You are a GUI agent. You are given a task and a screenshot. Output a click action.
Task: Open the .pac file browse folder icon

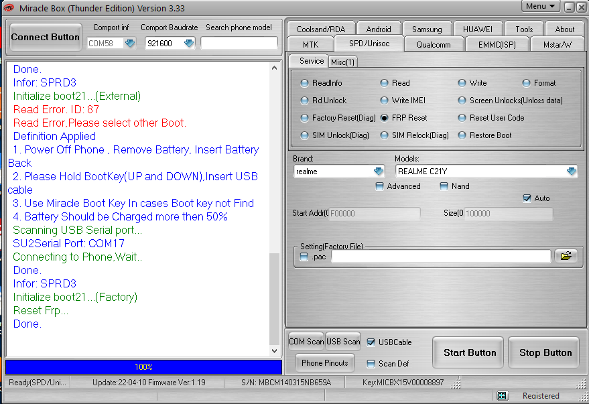[566, 257]
